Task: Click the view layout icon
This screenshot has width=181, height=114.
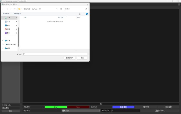Action: click(x=80, y=14)
